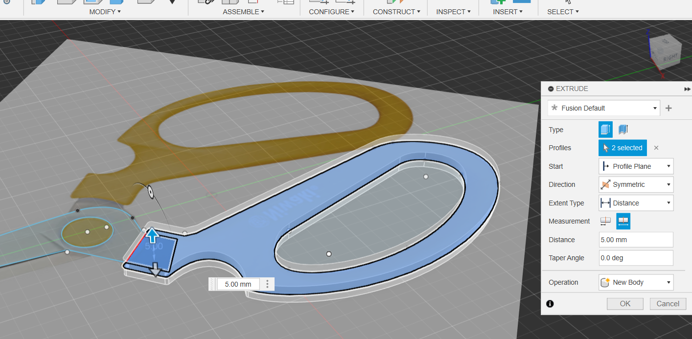
Task: Open the Operation dropdown showing New Body
Action: pos(636,282)
